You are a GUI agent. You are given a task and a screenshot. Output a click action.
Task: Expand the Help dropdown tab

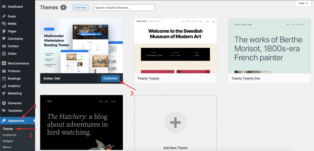click(x=303, y=3)
